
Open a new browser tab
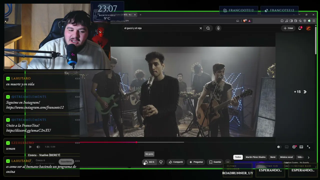(x=140, y=15)
